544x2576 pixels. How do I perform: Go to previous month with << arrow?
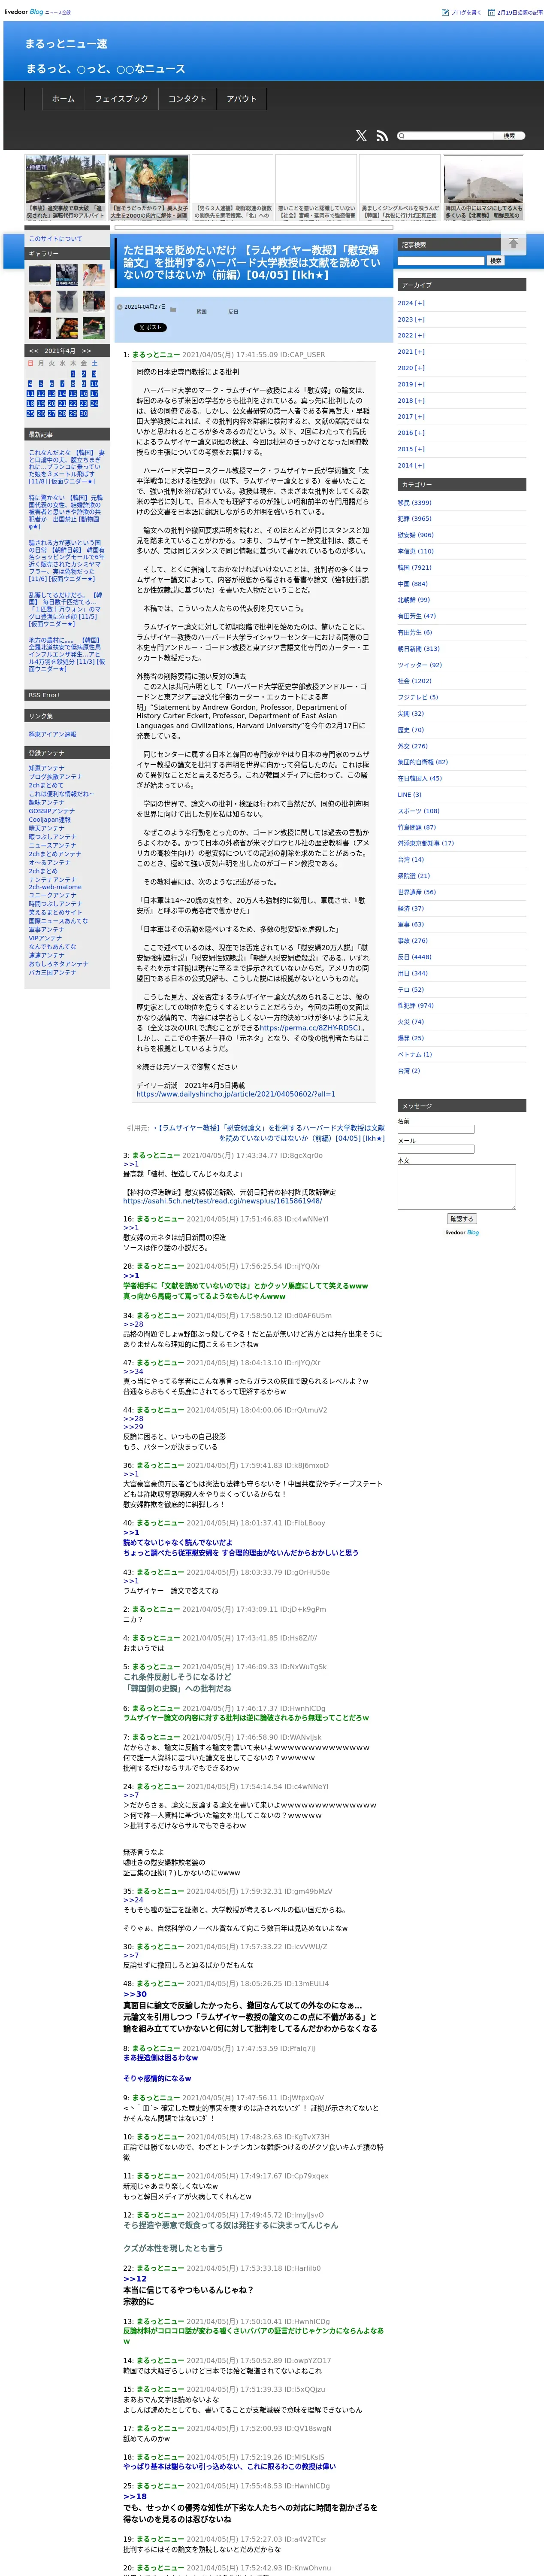(x=33, y=351)
